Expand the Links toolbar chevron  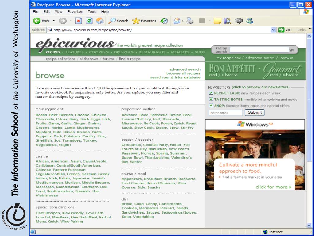pos(310,29)
